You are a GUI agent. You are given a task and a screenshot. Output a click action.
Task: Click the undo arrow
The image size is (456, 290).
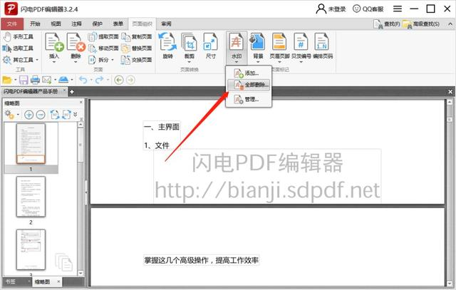(x=83, y=80)
